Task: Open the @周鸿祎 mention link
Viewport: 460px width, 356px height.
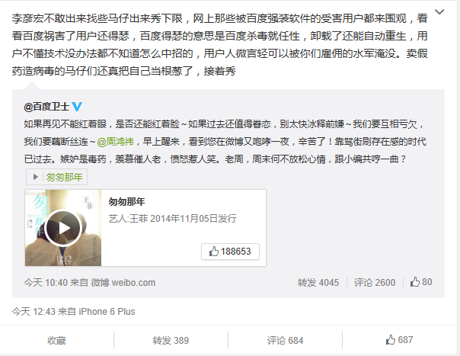Action: (115, 142)
